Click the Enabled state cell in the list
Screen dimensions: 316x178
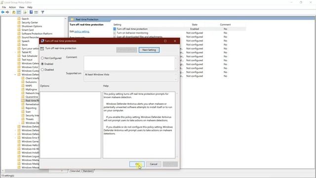[x=195, y=29]
